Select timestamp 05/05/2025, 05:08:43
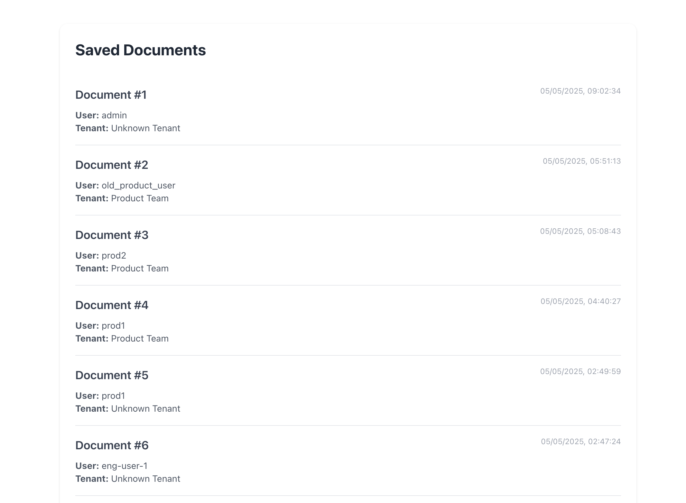Image resolution: width=686 pixels, height=503 pixels. 580,231
